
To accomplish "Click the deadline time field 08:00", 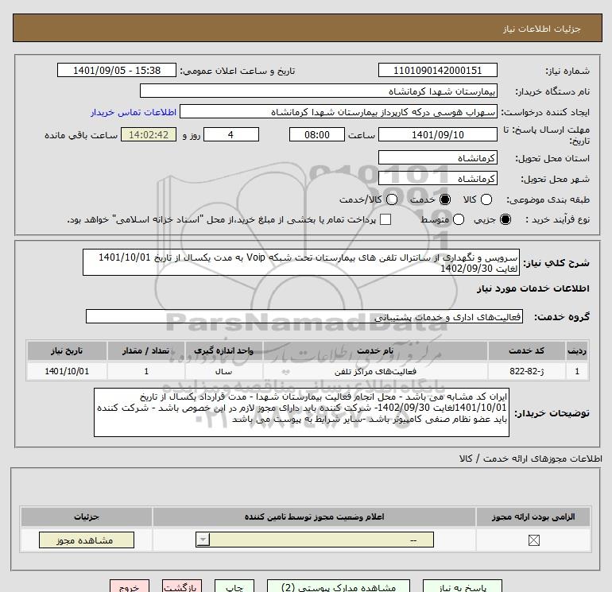I will point(317,134).
